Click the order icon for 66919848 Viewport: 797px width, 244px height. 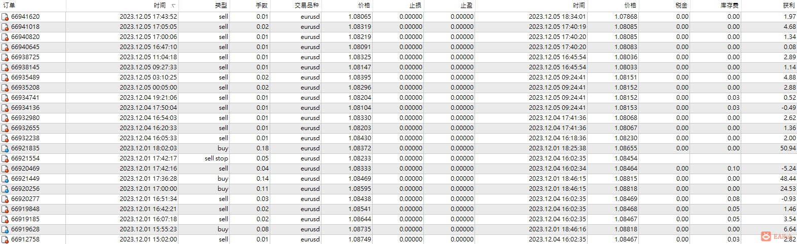(5, 209)
